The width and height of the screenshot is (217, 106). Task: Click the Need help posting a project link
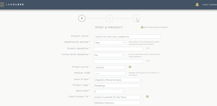point(156,27)
